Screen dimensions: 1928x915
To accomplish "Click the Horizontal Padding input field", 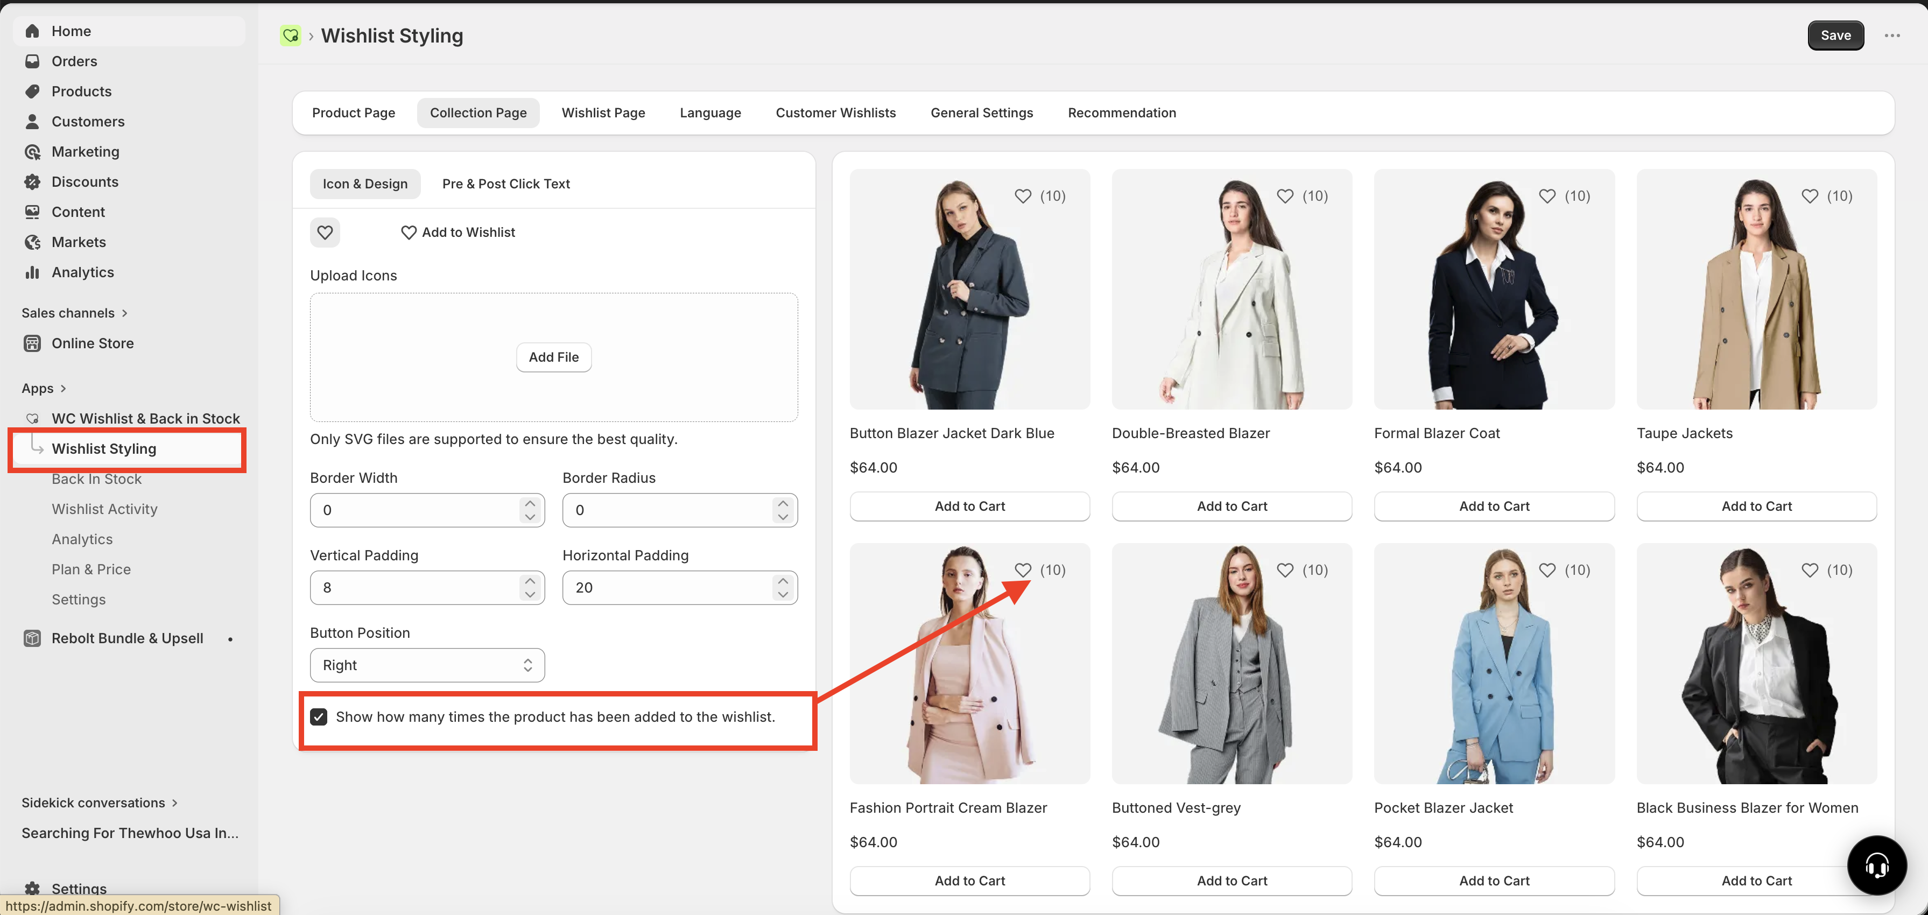I will click(x=680, y=588).
